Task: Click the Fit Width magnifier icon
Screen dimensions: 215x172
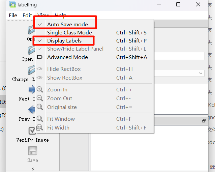Action: pos(40,127)
